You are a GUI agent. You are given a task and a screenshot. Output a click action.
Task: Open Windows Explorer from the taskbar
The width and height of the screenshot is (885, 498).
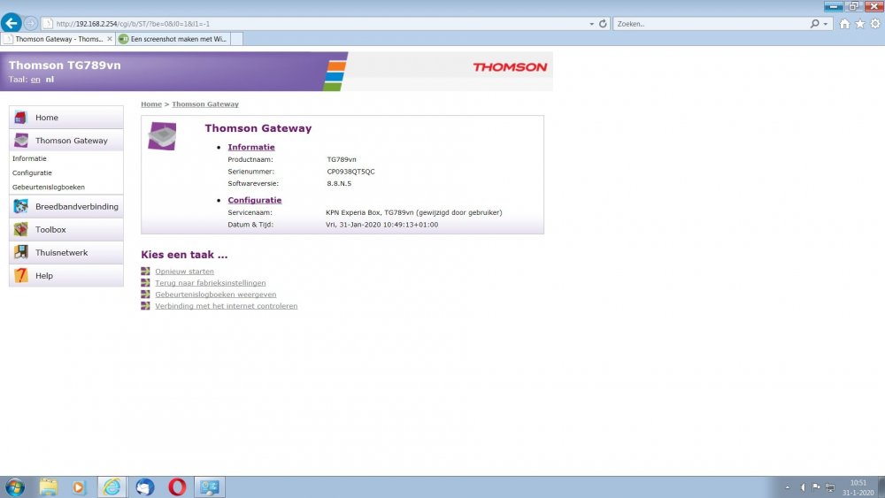coord(49,487)
